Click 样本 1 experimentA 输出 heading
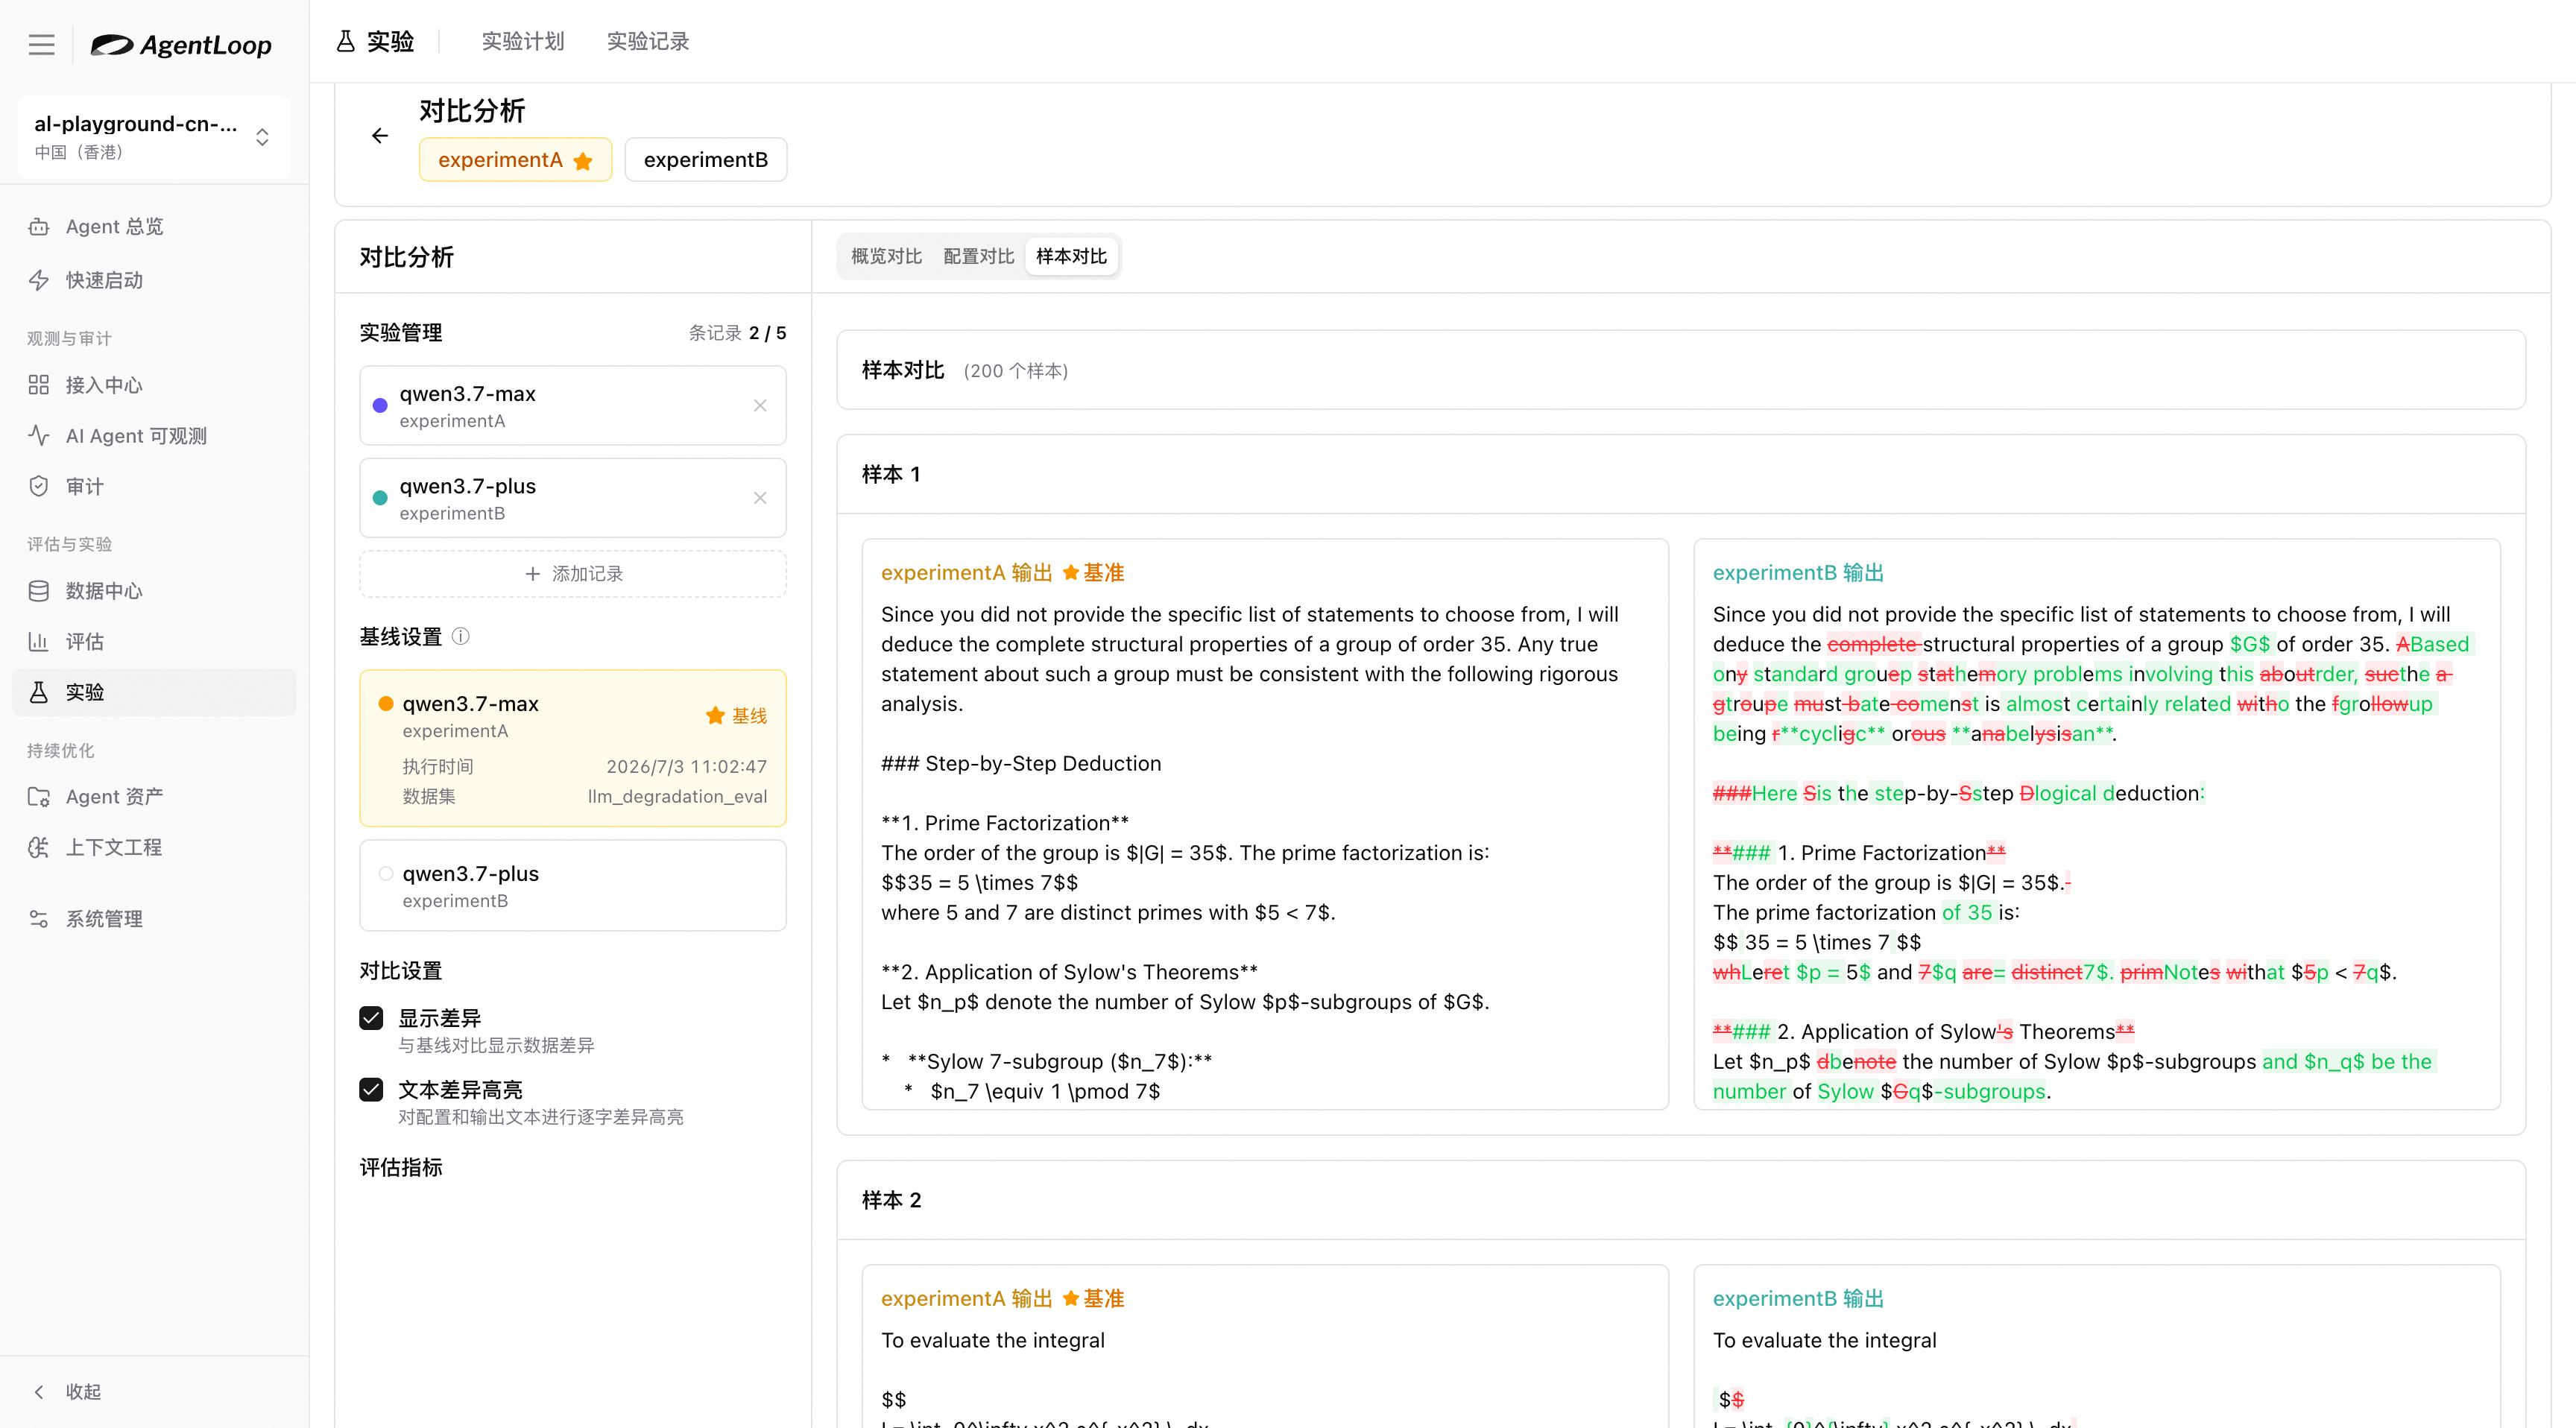 tap(966, 573)
